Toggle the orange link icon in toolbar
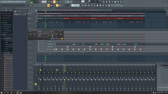This screenshot has width=168, height=94. pyautogui.click(x=57, y=5)
